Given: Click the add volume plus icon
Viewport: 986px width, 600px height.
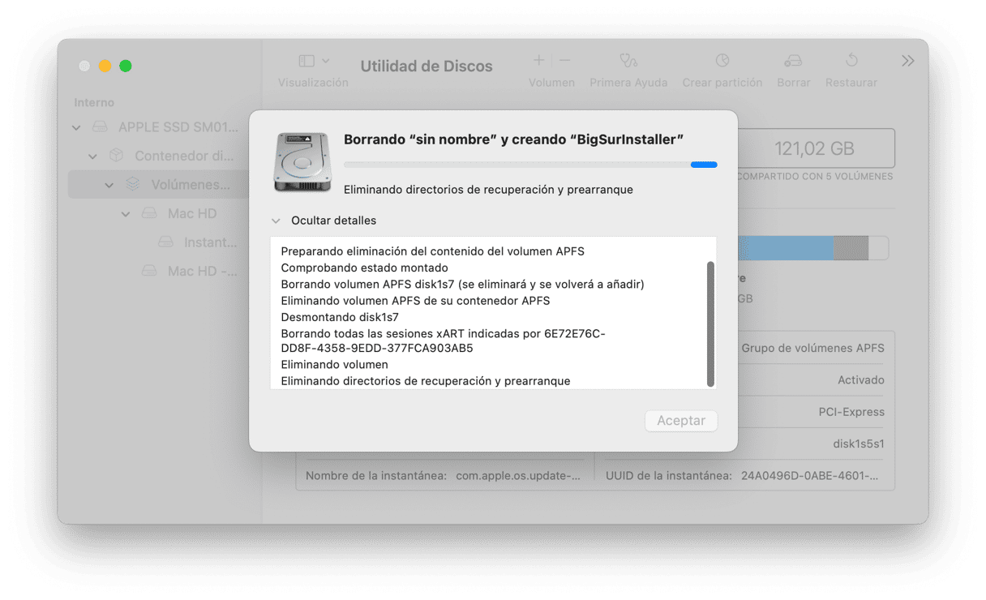Looking at the screenshot, I should coord(538,62).
